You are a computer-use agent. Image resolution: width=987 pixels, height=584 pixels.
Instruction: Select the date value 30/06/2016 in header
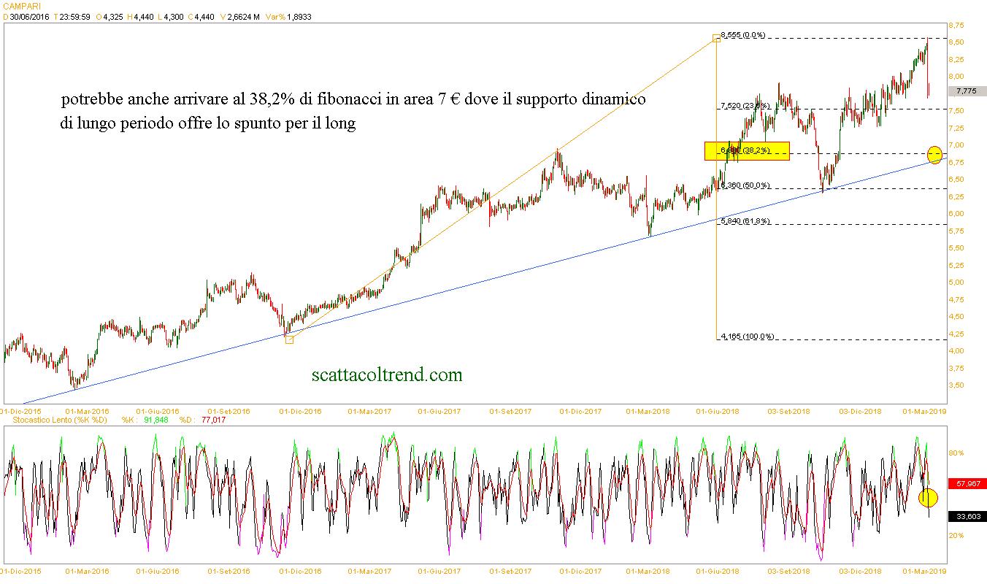pos(29,16)
